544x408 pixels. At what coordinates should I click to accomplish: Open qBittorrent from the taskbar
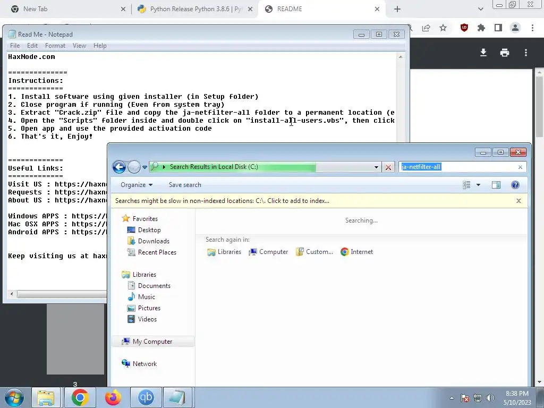click(146, 397)
